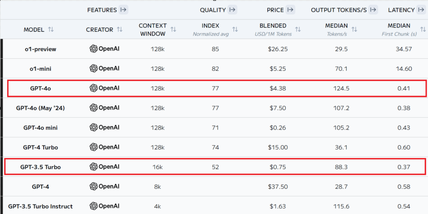
Task: Click the BLENDED USD/1M Tokens header
Action: tap(273, 29)
